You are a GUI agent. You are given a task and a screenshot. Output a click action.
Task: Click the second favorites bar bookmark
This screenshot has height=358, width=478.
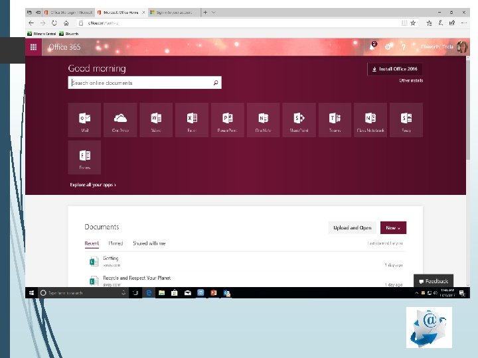[x=69, y=34]
